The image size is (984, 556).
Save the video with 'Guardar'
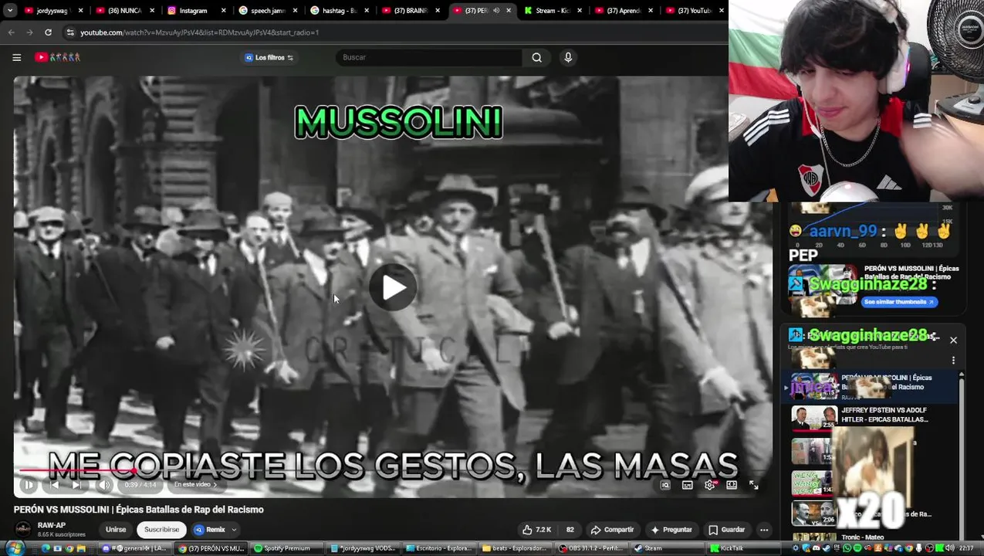[x=726, y=530]
